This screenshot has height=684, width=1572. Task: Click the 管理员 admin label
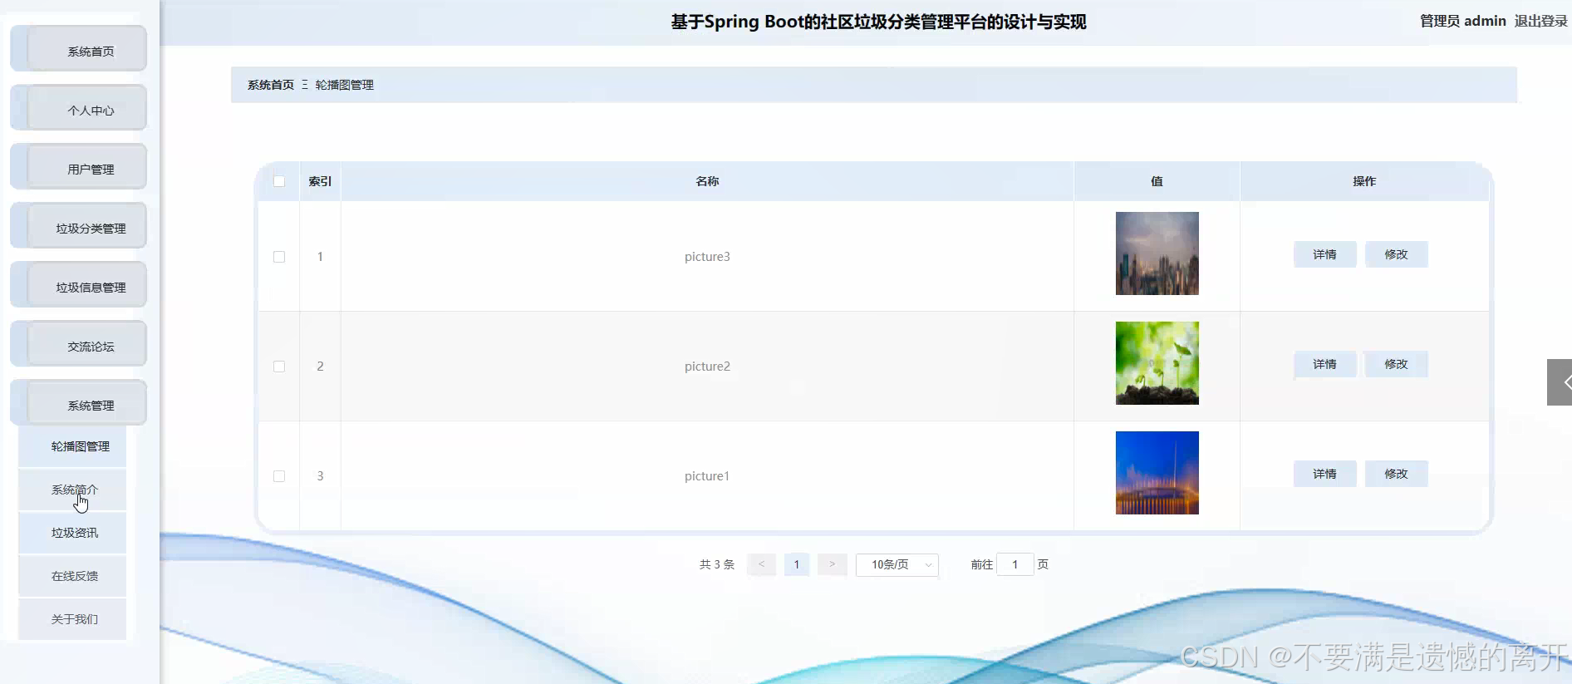1462,21
